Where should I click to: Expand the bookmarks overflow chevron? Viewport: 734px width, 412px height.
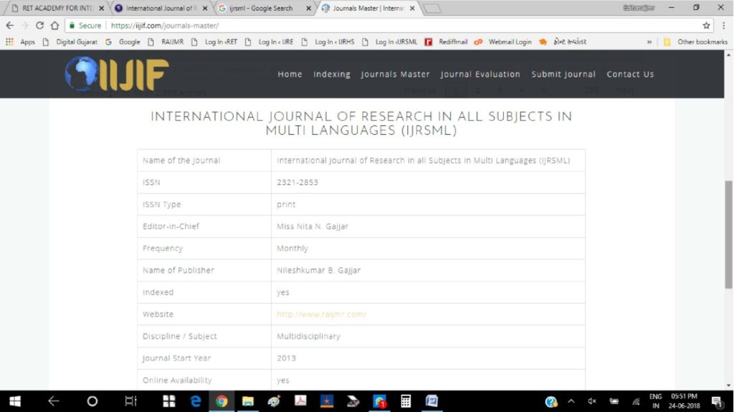[649, 42]
